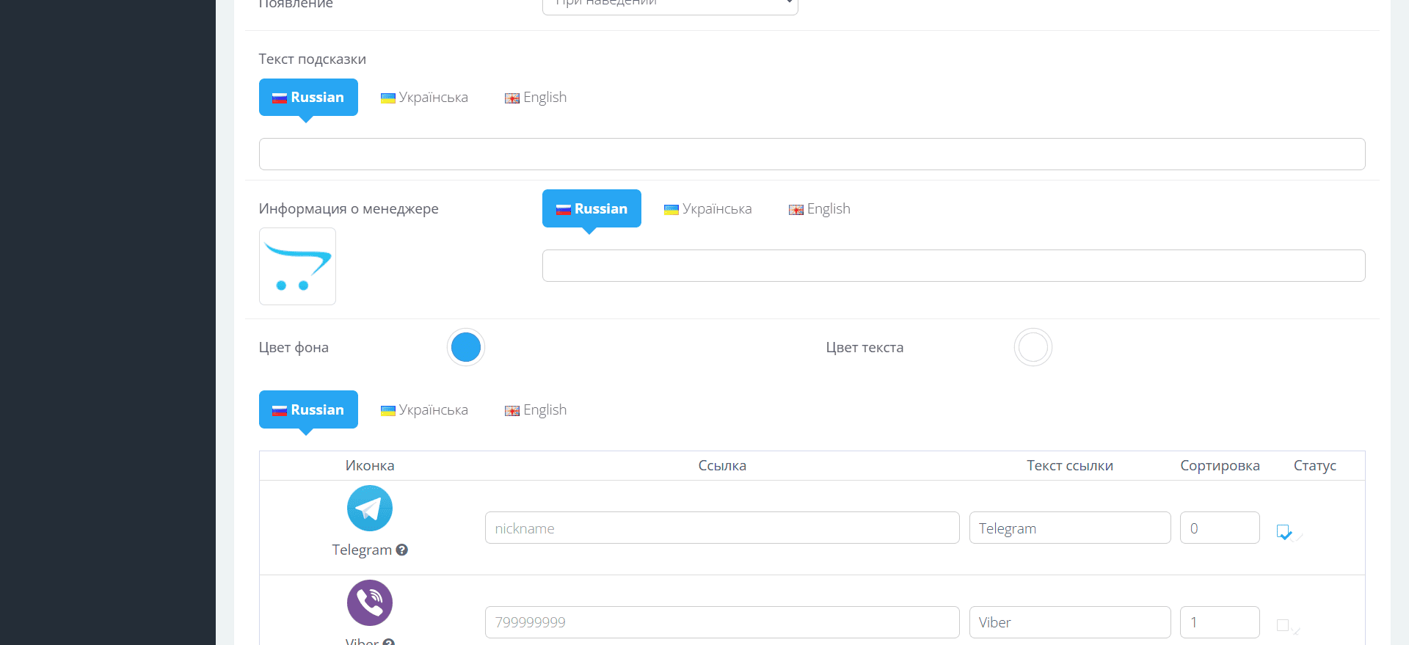
Task: Click the Telegram label under its icon
Action: (x=362, y=550)
